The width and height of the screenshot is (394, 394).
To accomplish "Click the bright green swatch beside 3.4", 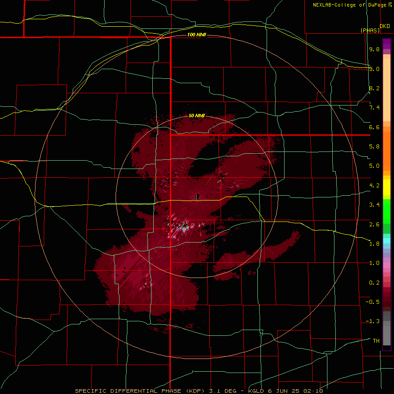I will [x=387, y=211].
